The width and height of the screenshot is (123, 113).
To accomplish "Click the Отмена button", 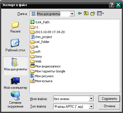I will [x=109, y=106].
